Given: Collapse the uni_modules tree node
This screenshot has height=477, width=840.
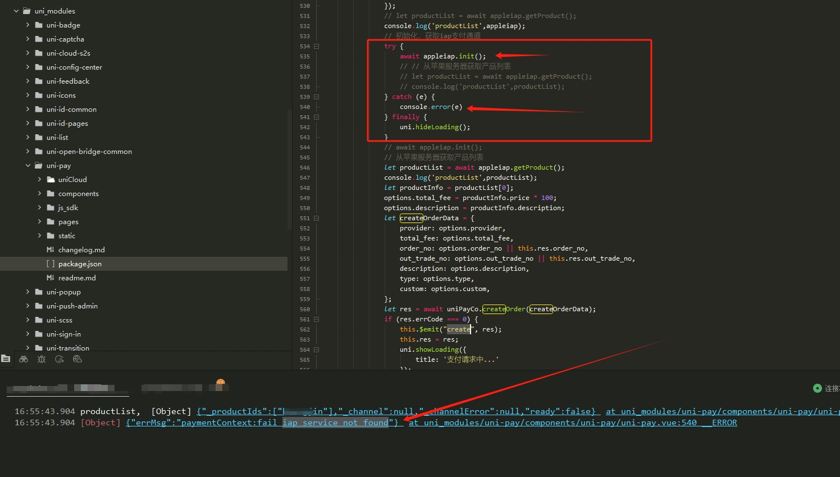Looking at the screenshot, I should (16, 11).
